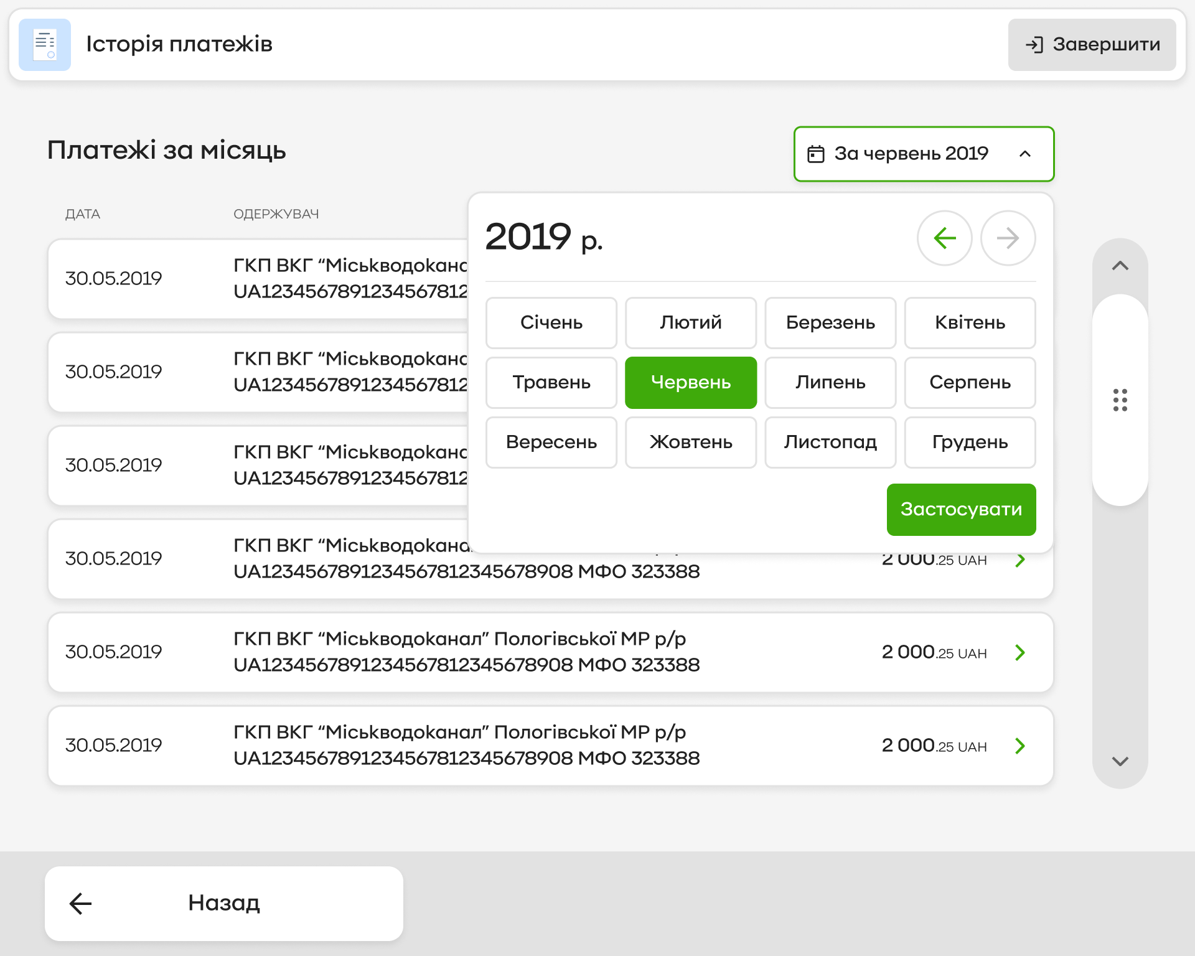The image size is (1195, 956).
Task: Click the scrollbar thumb with dots grip
Action: pyautogui.click(x=1120, y=400)
